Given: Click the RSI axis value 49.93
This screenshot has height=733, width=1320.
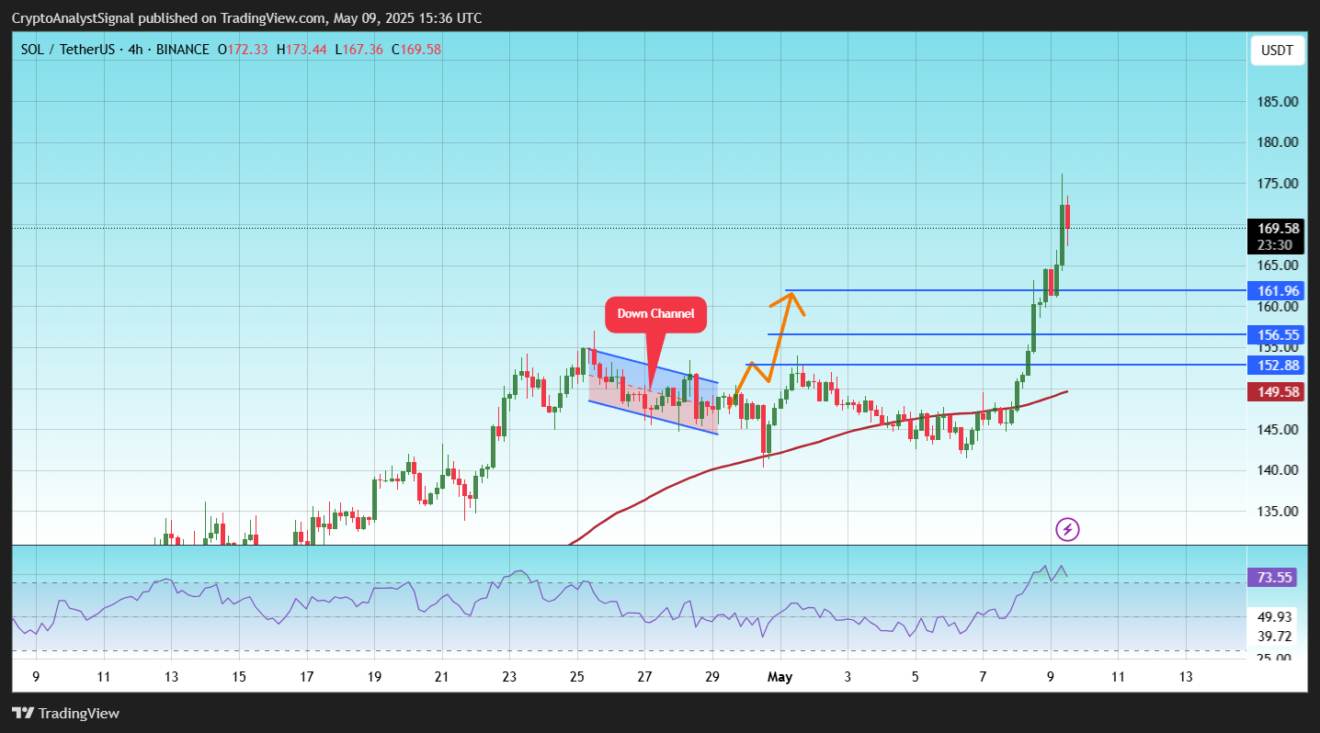Looking at the screenshot, I should coord(1277,616).
